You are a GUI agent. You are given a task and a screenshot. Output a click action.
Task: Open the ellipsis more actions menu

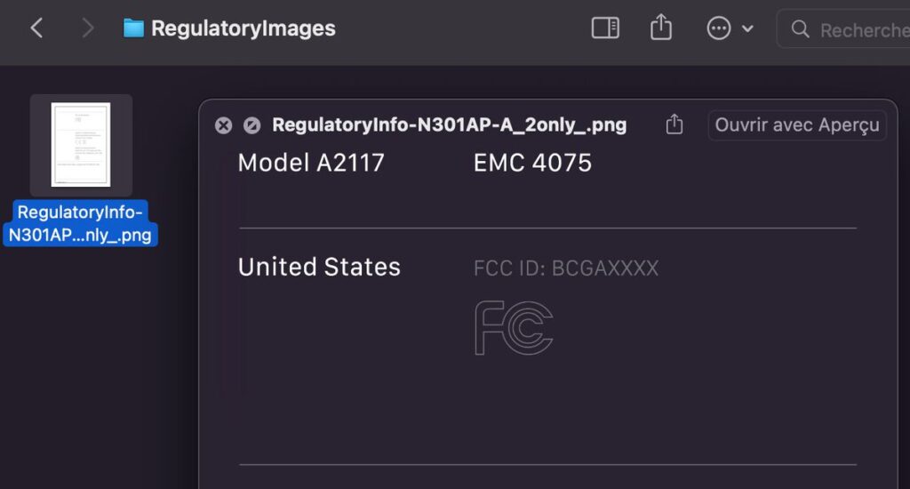click(718, 28)
